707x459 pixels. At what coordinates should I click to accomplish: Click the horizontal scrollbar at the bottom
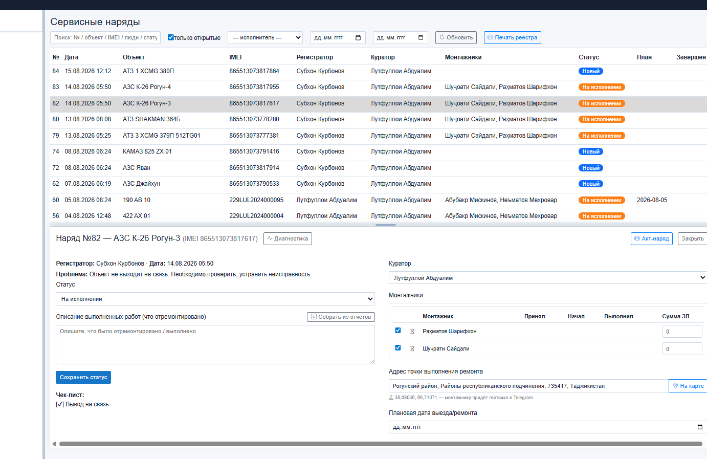pos(381,444)
